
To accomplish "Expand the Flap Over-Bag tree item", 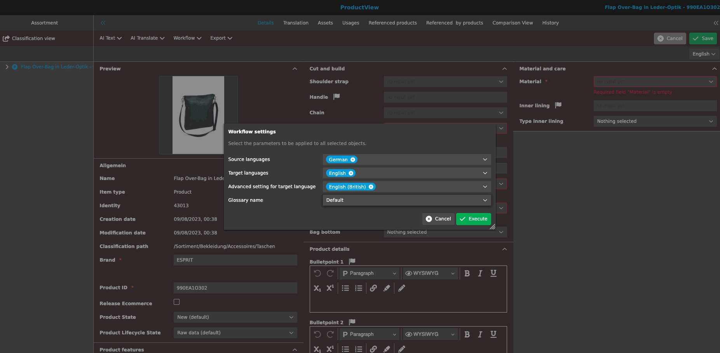I will (x=7, y=67).
